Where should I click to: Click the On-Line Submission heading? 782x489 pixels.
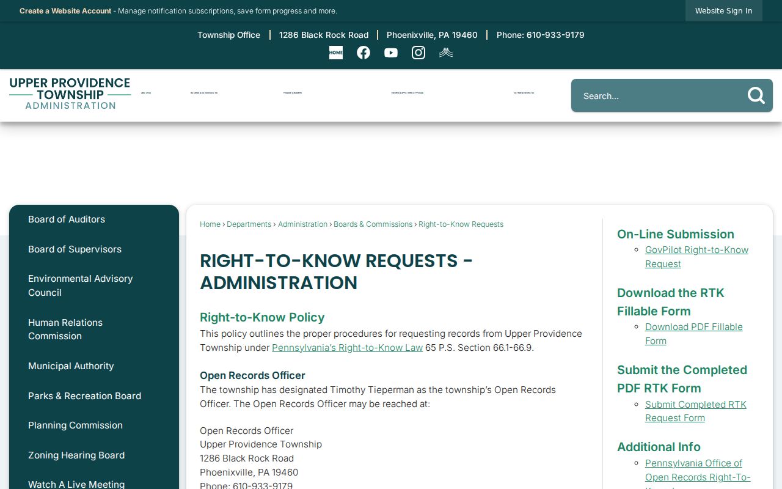pyautogui.click(x=676, y=234)
